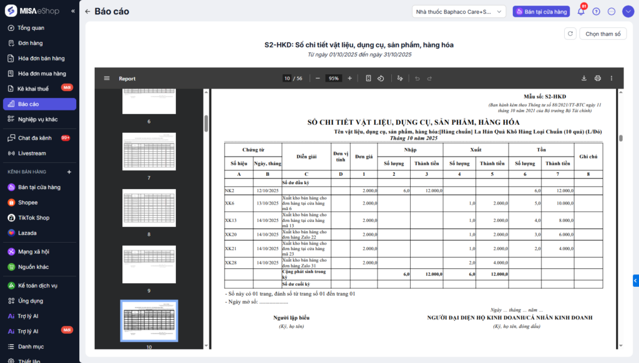
Task: Select Báo cáo in sidebar
Action: pyautogui.click(x=39, y=104)
